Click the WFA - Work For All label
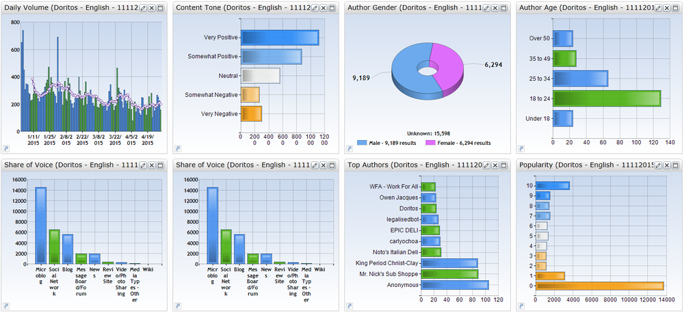 point(394,187)
